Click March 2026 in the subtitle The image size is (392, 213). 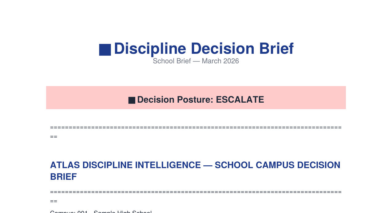click(x=220, y=61)
